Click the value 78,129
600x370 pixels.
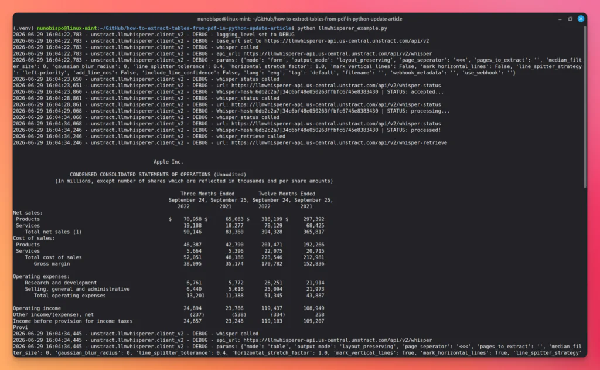coord(273,226)
